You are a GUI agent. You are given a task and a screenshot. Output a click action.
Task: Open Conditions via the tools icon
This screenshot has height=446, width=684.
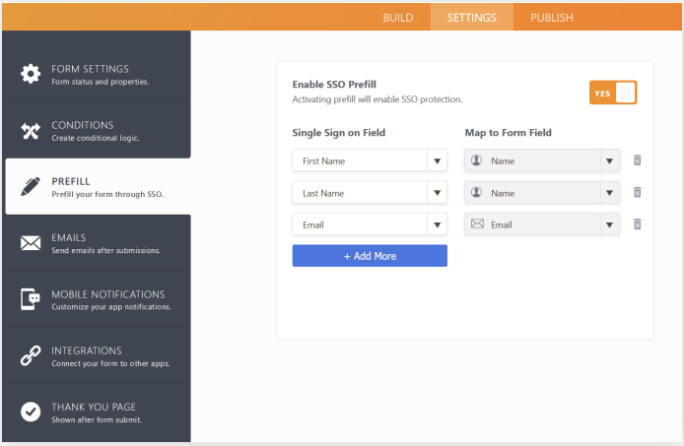click(31, 130)
